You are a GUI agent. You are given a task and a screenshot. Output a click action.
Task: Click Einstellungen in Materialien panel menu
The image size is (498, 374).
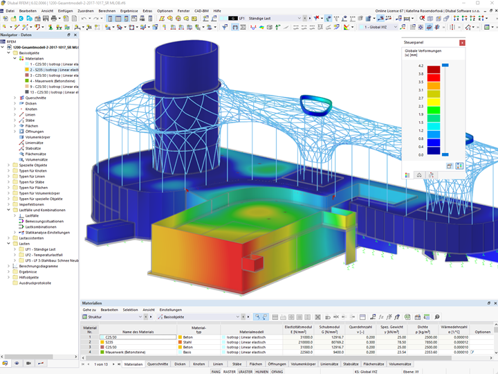tap(171, 310)
